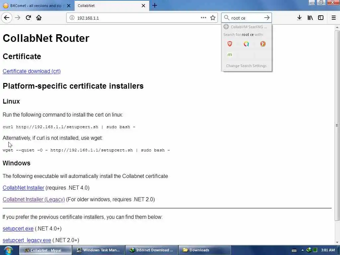Viewport: 340px width, 255px height.
Task: Go forward with the forward arrow
Action: (x=18, y=18)
